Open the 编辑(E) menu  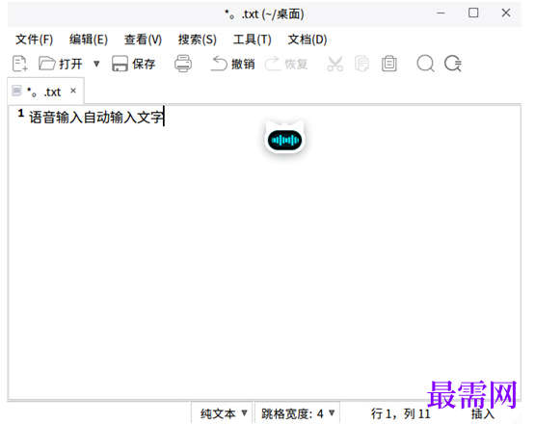tap(89, 40)
